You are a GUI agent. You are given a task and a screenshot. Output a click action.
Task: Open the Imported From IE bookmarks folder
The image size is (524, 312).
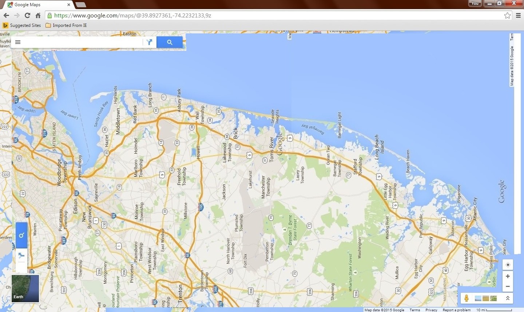pyautogui.click(x=66, y=25)
